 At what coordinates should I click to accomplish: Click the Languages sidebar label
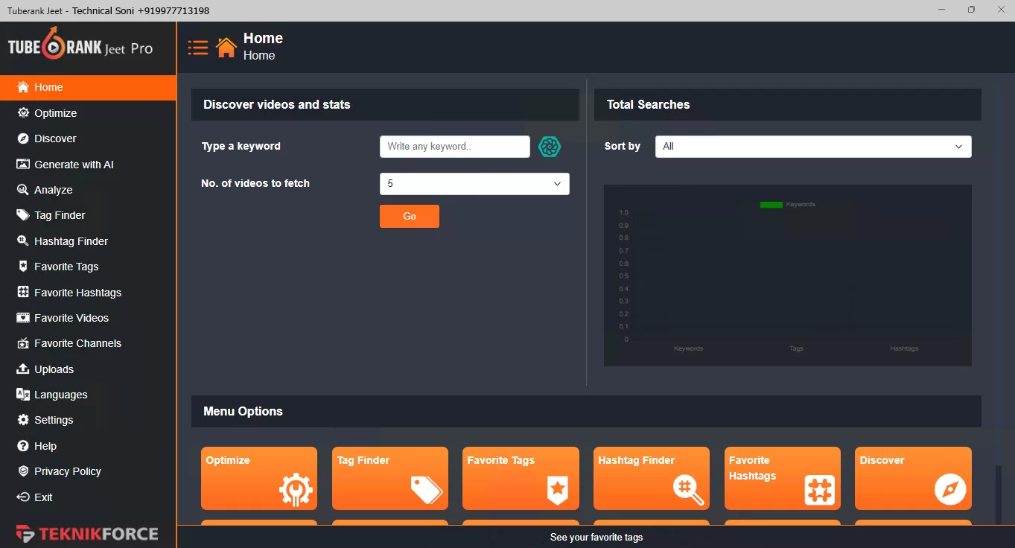click(61, 395)
